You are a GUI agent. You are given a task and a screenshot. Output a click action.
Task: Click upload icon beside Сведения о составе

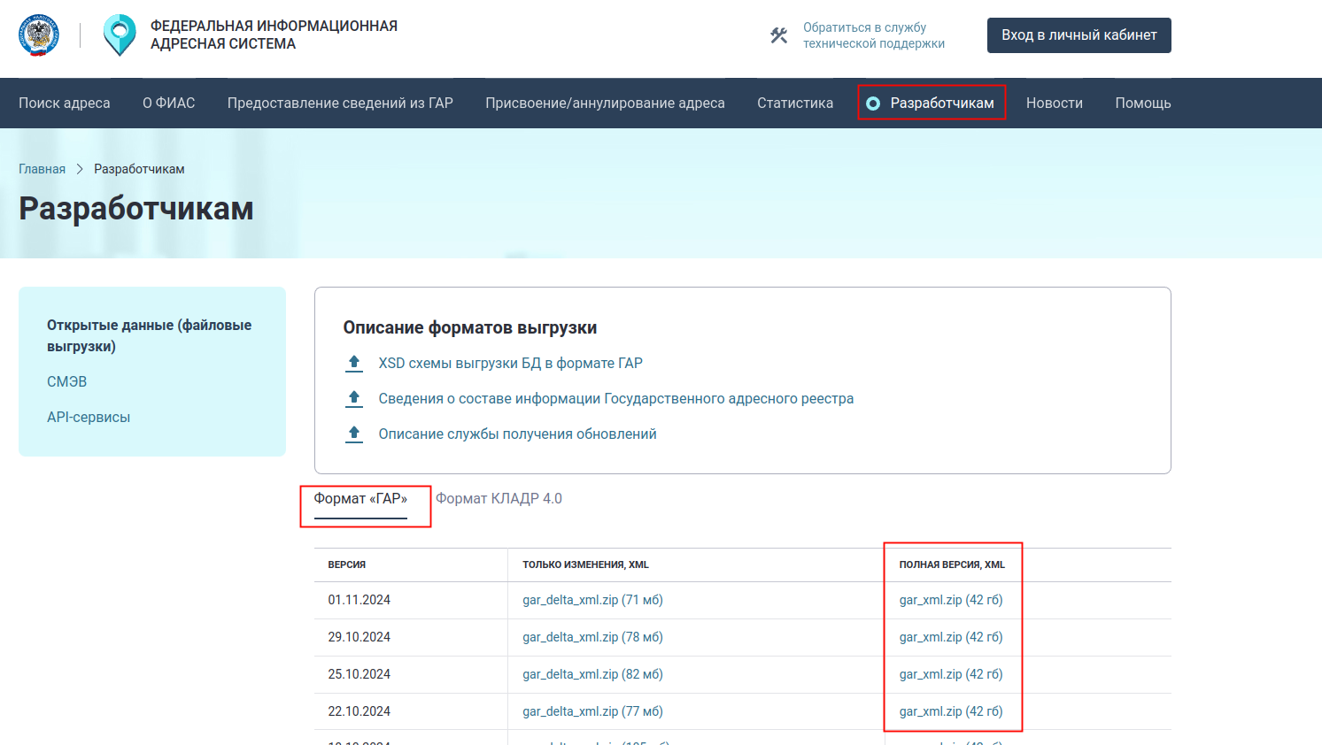tap(354, 398)
